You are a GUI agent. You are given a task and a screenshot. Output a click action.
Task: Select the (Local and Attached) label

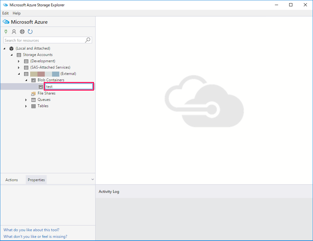pyautogui.click(x=33, y=48)
